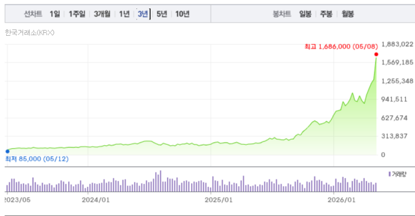Switch chart to 5년 range
The height and width of the screenshot is (216, 415).
162,14
